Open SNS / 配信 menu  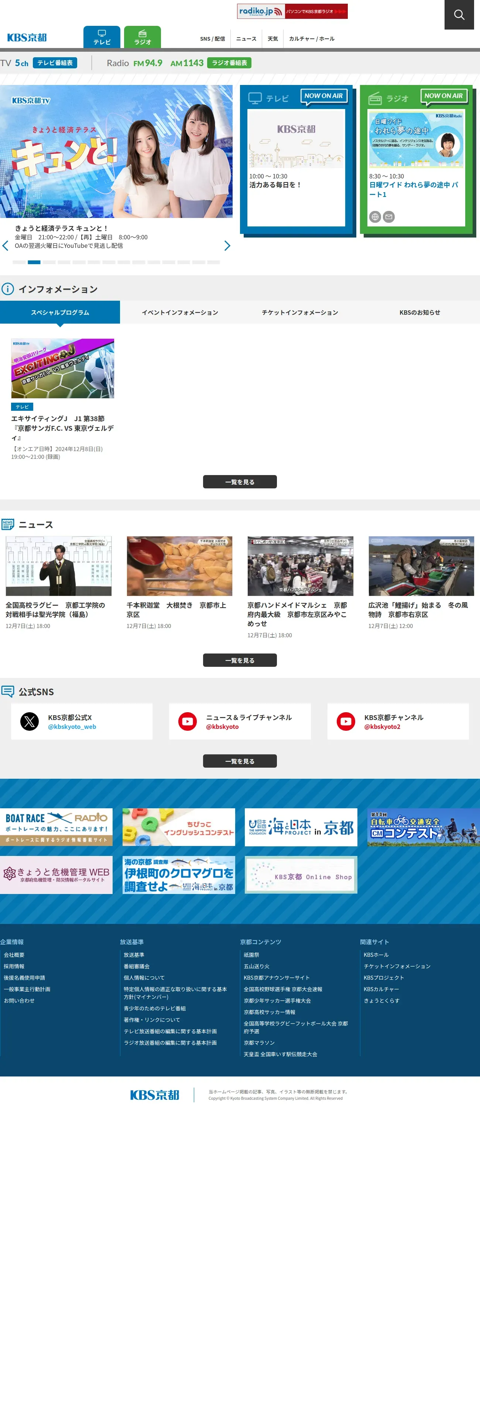coord(213,39)
